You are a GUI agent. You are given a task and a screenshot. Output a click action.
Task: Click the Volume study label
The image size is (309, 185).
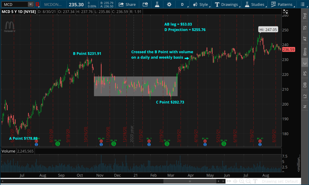click(x=8, y=151)
